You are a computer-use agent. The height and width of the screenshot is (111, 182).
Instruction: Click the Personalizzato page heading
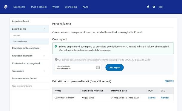[62, 24]
